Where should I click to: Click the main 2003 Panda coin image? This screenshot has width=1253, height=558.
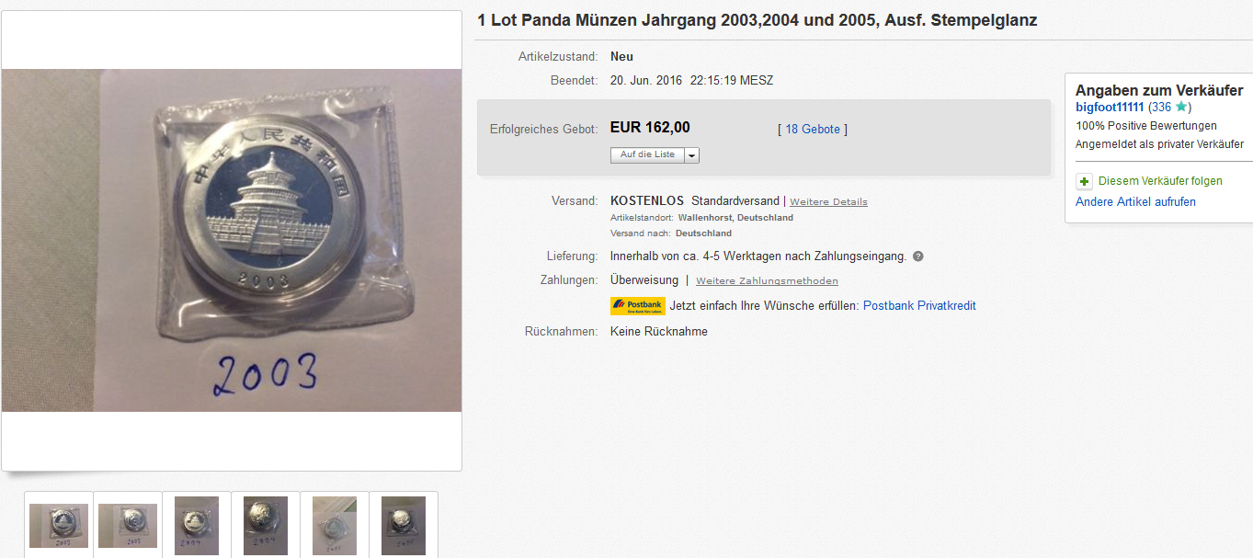[232, 240]
